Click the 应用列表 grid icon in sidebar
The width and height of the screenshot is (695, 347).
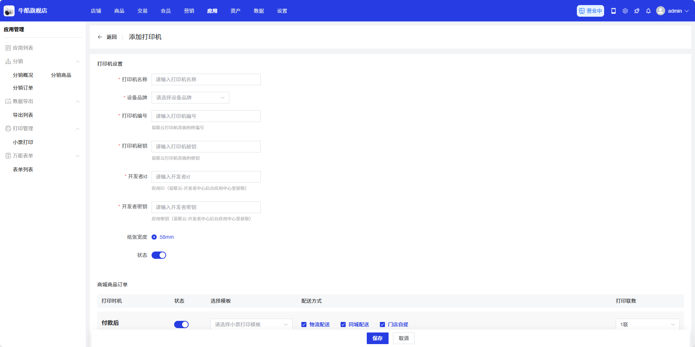pos(8,48)
